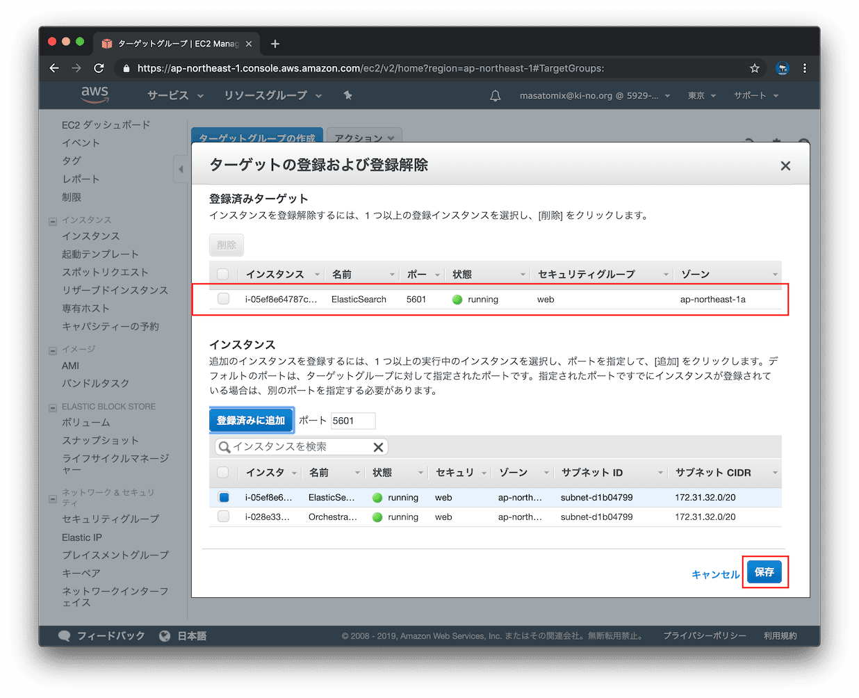Click the AWS logo
This screenshot has width=859, height=698.
pos(95,95)
